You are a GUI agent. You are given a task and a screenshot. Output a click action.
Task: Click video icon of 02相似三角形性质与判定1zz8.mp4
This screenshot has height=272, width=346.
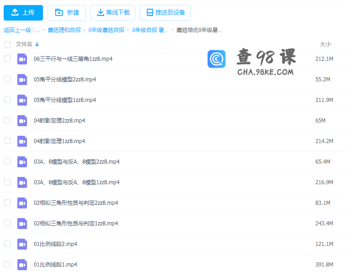click(22, 224)
